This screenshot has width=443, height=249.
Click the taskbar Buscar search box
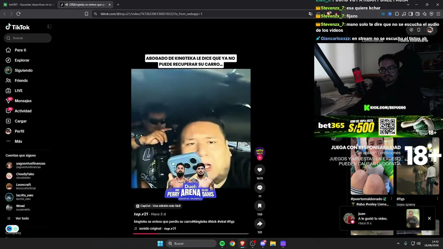(191, 243)
